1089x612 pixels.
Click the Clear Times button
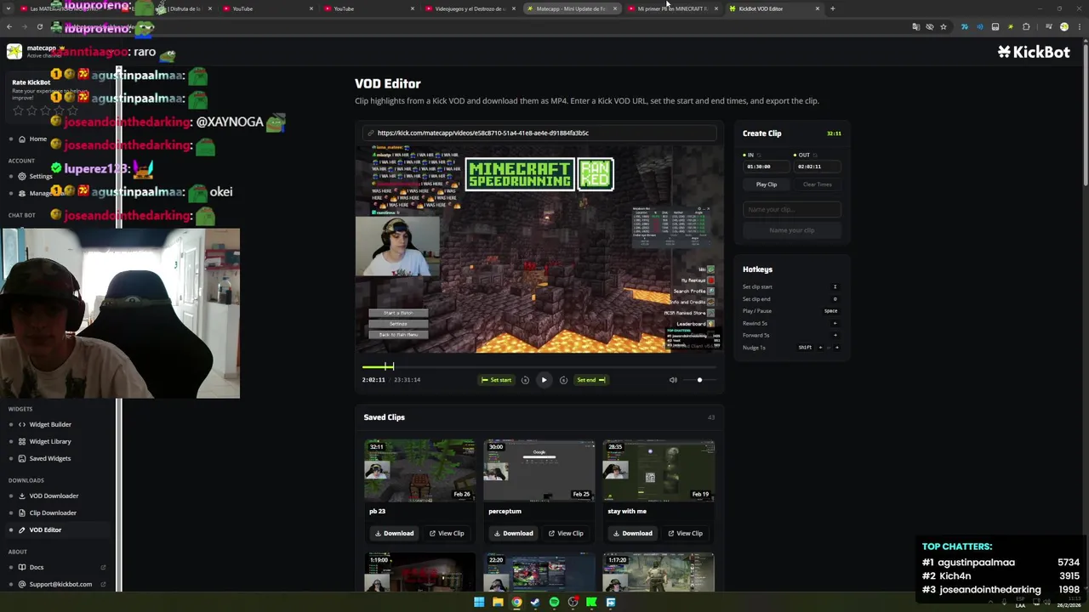click(818, 184)
